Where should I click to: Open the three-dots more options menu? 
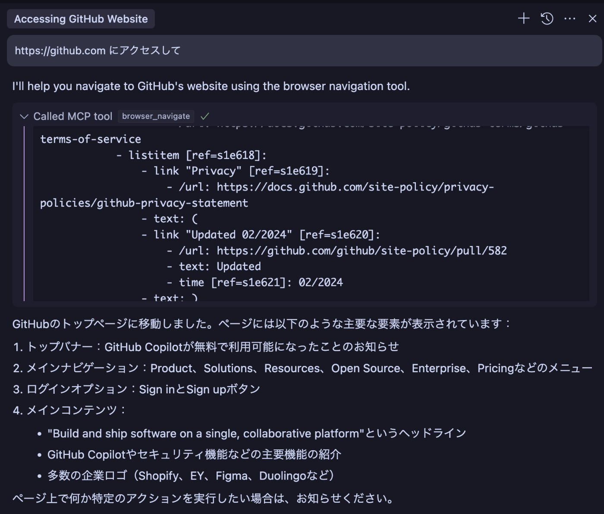coord(569,19)
